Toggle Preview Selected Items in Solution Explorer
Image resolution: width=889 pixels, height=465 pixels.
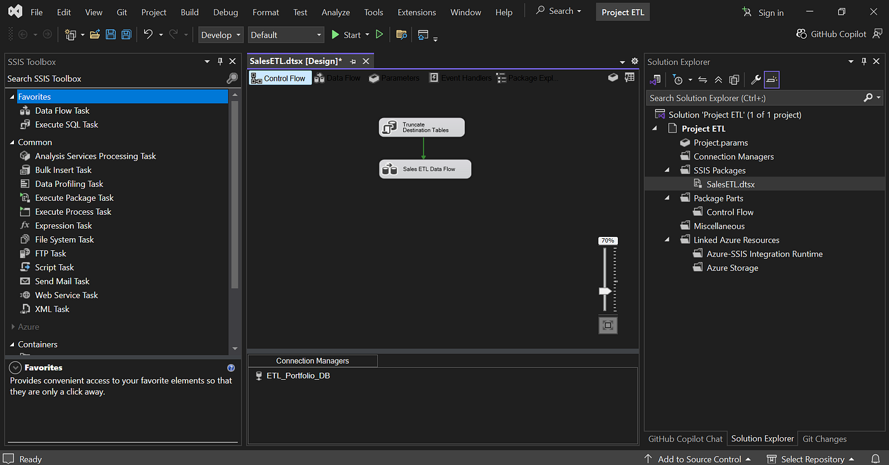(772, 79)
